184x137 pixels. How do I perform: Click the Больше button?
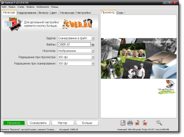[87, 123]
